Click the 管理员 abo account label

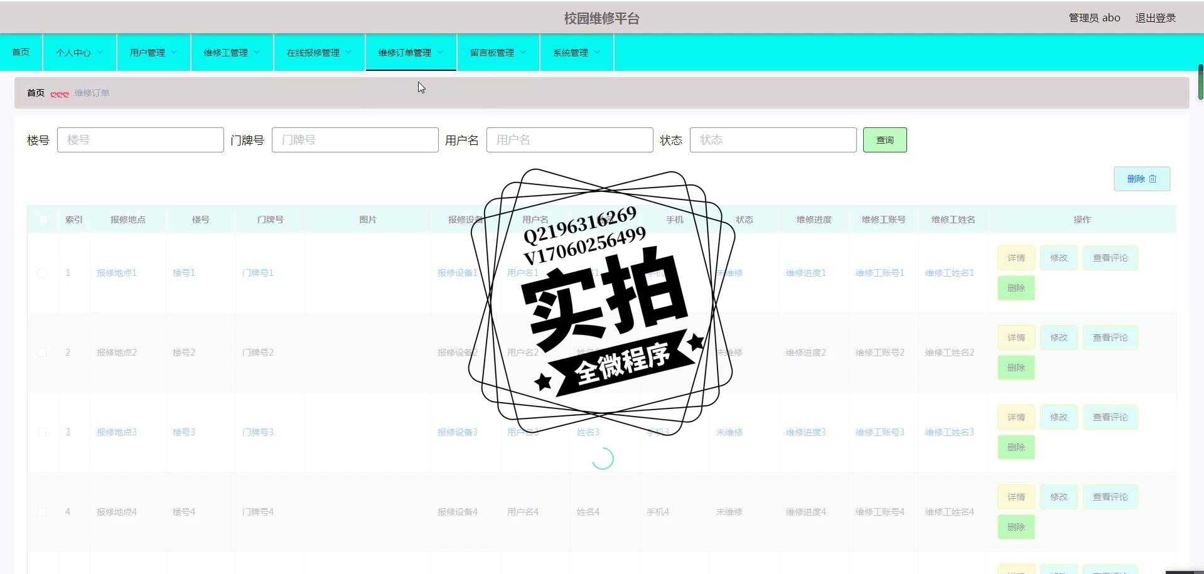pyautogui.click(x=1094, y=18)
